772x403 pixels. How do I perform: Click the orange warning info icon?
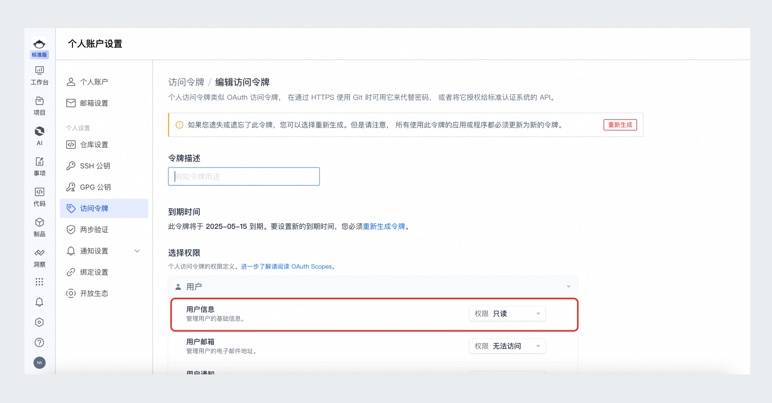(x=179, y=125)
